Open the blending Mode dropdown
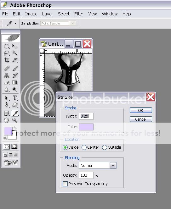 [x=113, y=165]
